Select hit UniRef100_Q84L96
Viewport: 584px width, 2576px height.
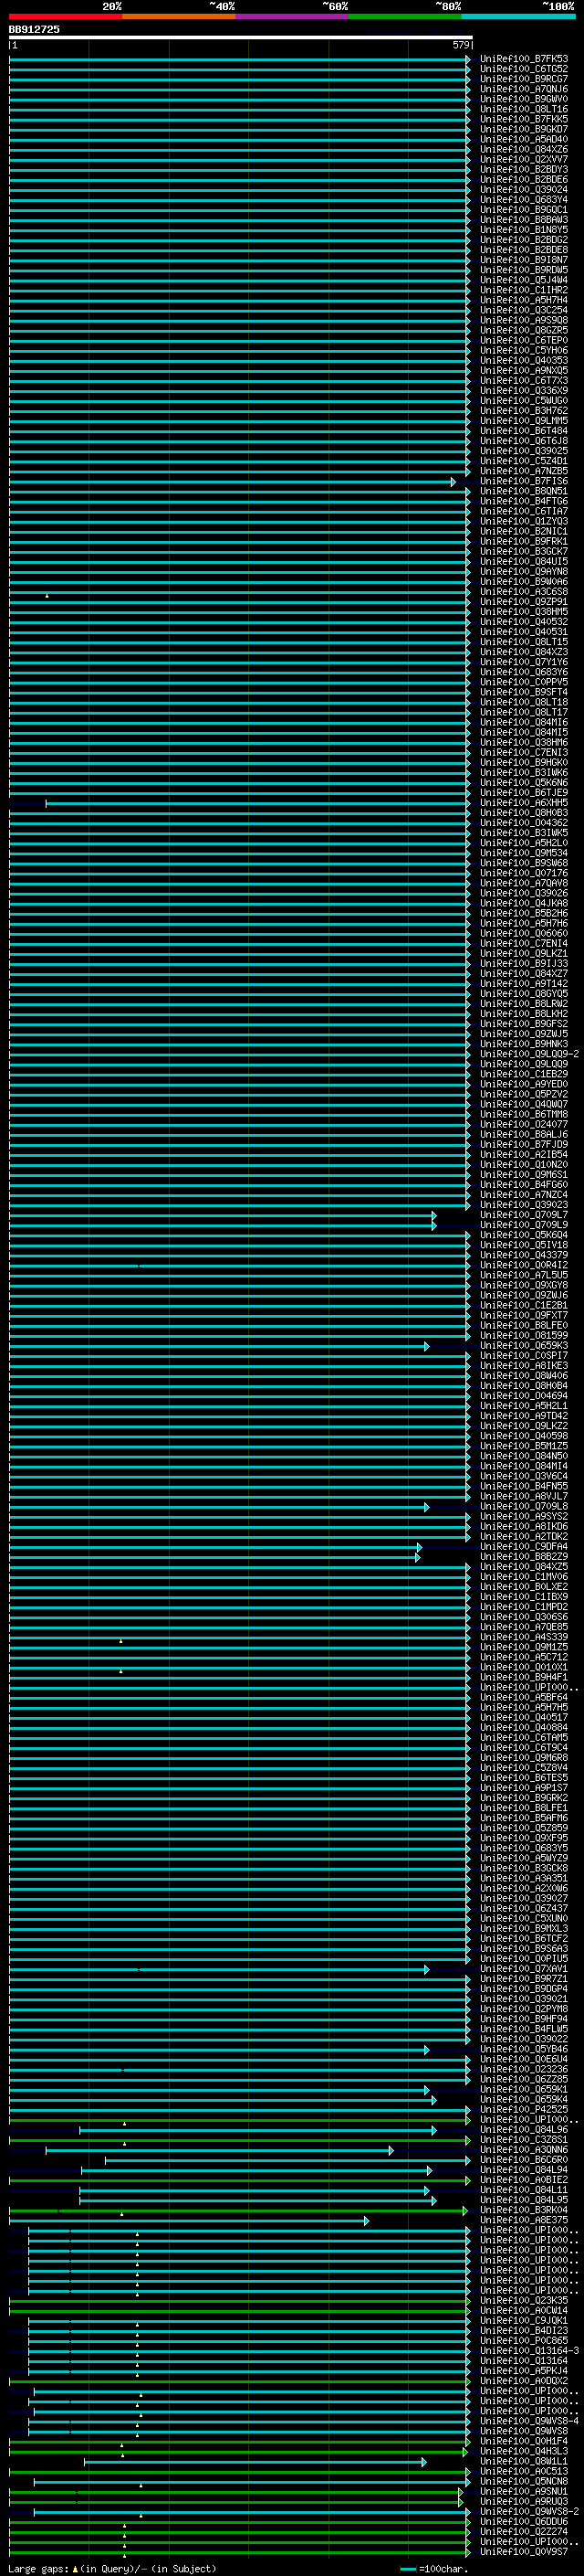tap(523, 2129)
